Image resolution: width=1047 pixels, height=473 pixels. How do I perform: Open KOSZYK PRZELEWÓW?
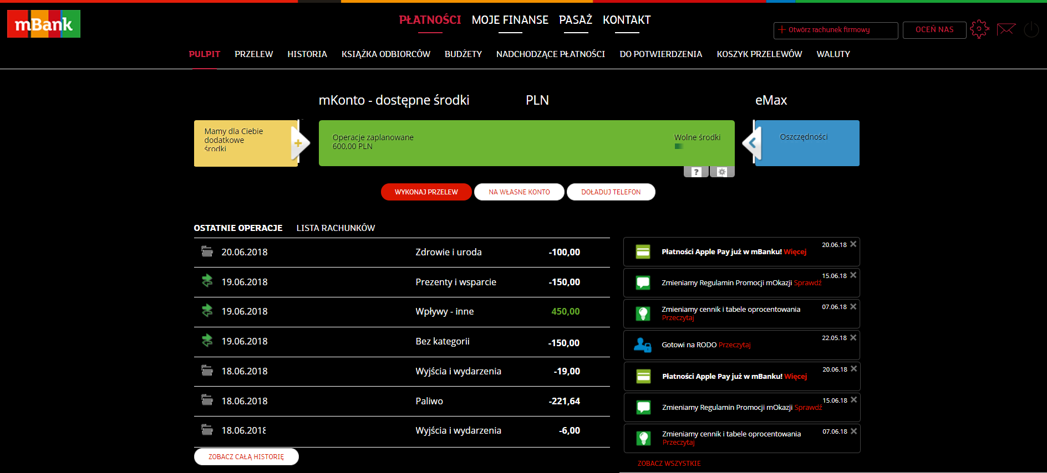(760, 54)
